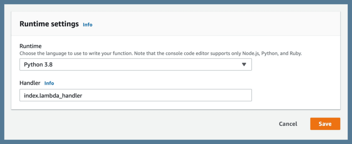Open the Info link next to Handler

point(49,83)
